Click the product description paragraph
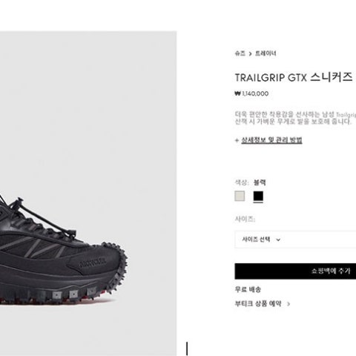Image resolution: width=356 pixels, height=356 pixels. (295, 118)
